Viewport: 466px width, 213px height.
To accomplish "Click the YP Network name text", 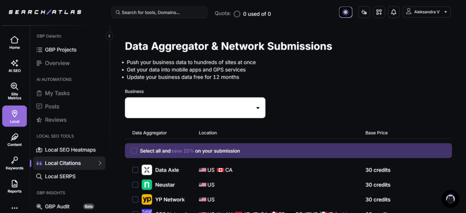I will pos(170,200).
